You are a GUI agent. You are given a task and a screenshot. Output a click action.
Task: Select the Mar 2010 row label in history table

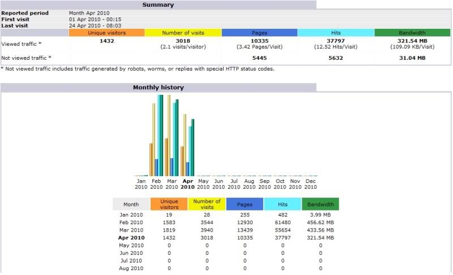[x=131, y=230]
